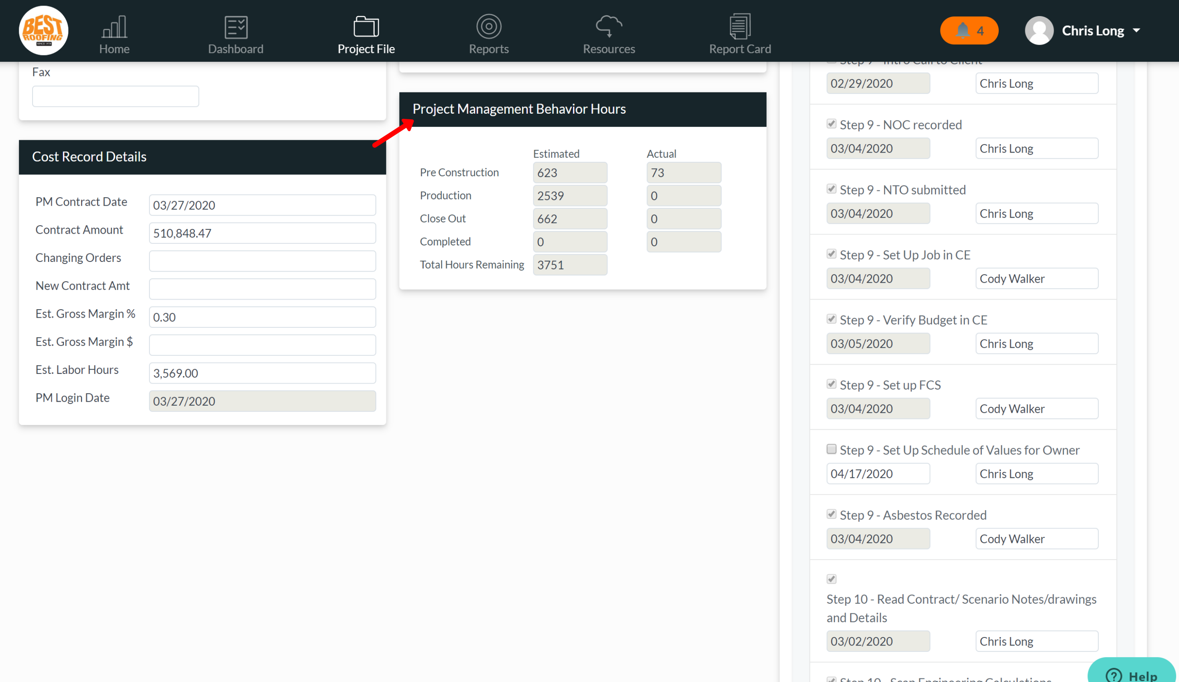1179x682 pixels.
Task: Click the Completed estimated hours field
Action: (570, 242)
